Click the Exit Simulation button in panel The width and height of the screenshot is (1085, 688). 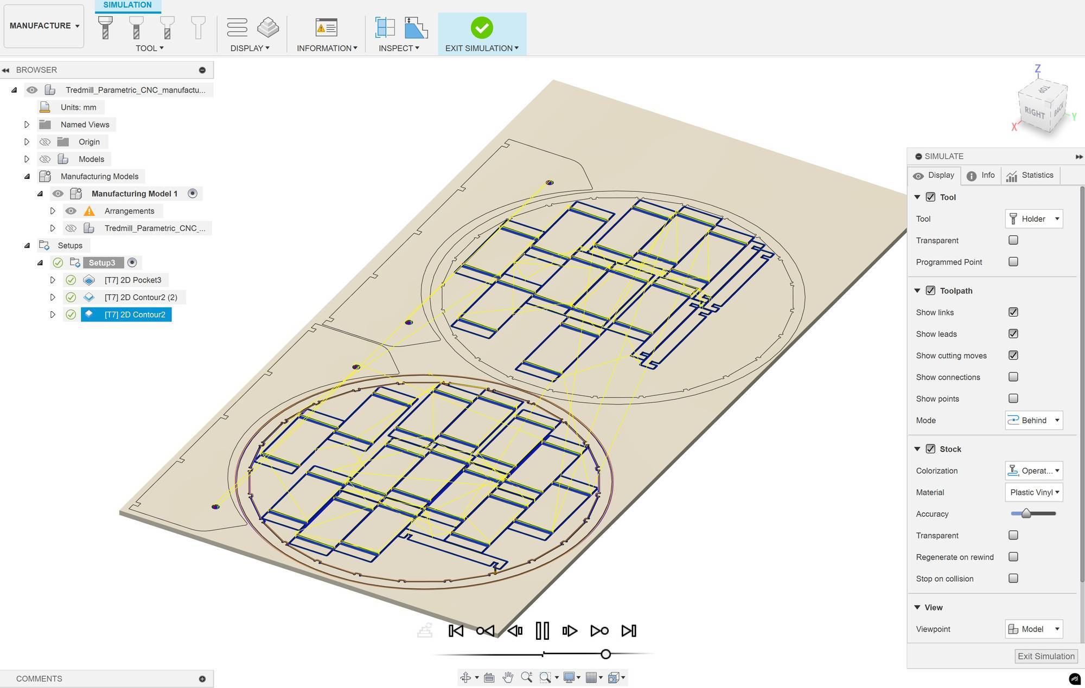coord(1046,656)
